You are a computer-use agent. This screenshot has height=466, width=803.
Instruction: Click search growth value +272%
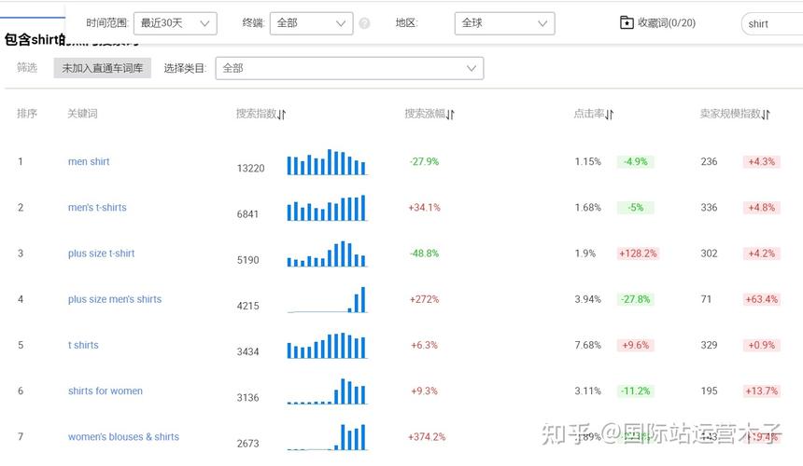coord(424,299)
